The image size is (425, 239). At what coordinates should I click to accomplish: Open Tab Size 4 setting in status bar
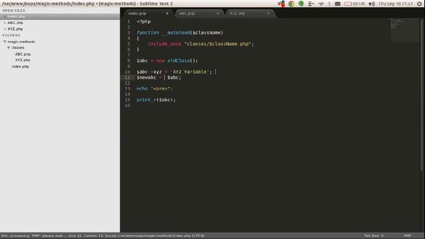point(373,236)
